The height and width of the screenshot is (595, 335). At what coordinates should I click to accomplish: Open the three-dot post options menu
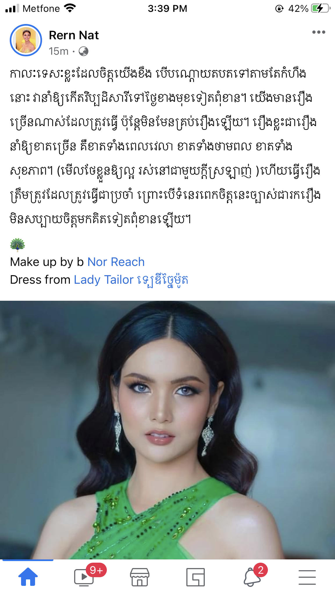pos(318,32)
